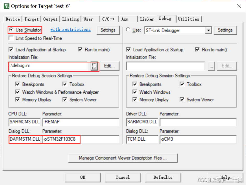Click the -REMAP parameter field
246x185 pixels.
tap(81, 122)
